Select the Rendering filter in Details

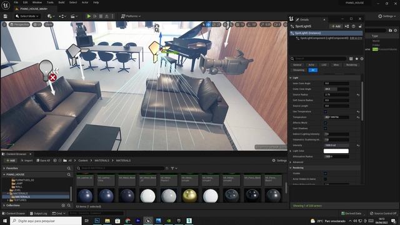point(351,65)
